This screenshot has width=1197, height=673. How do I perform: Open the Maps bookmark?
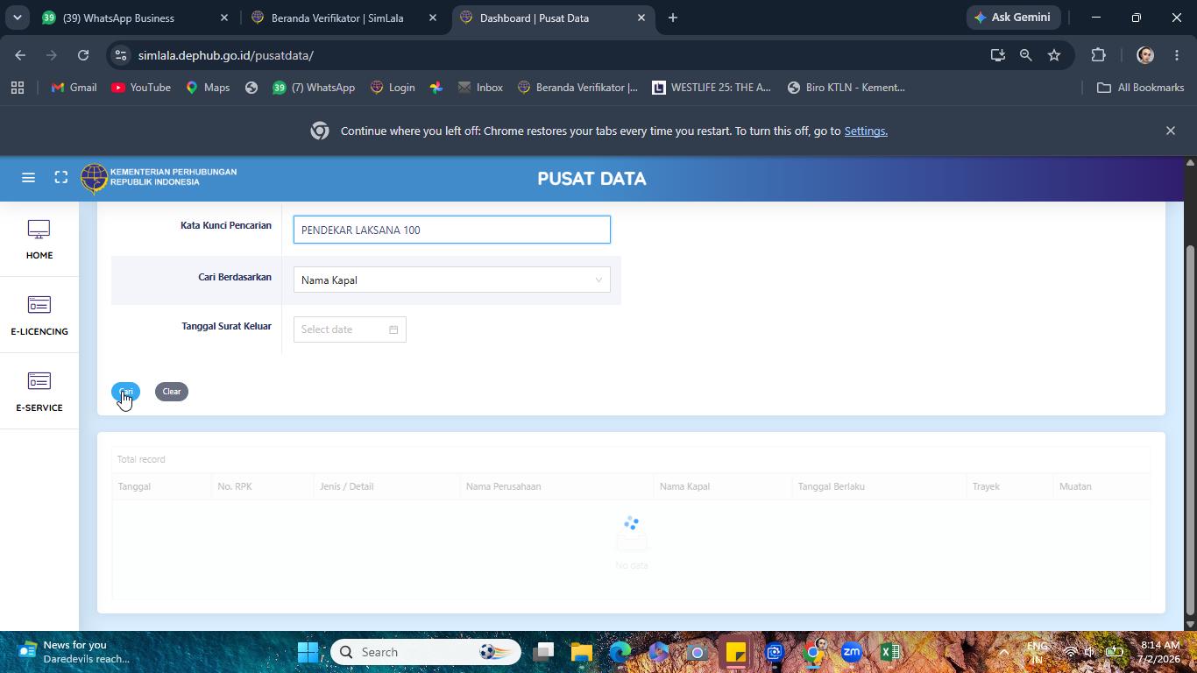pyautogui.click(x=208, y=88)
